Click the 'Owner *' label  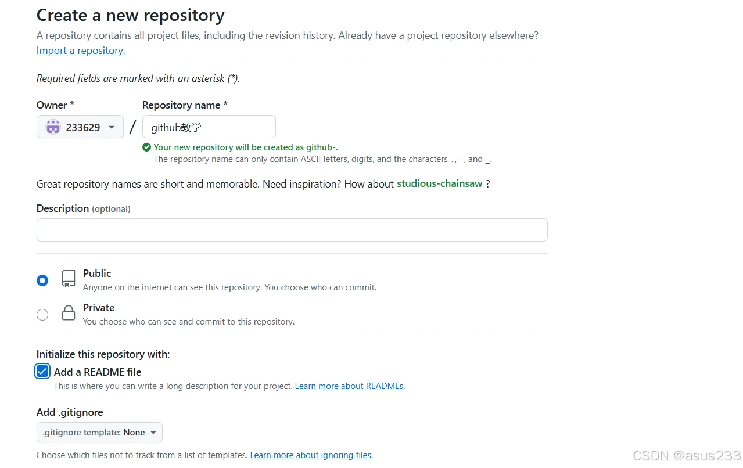(55, 105)
